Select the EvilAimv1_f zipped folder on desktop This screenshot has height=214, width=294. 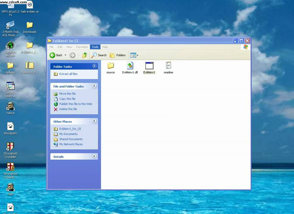[30, 68]
